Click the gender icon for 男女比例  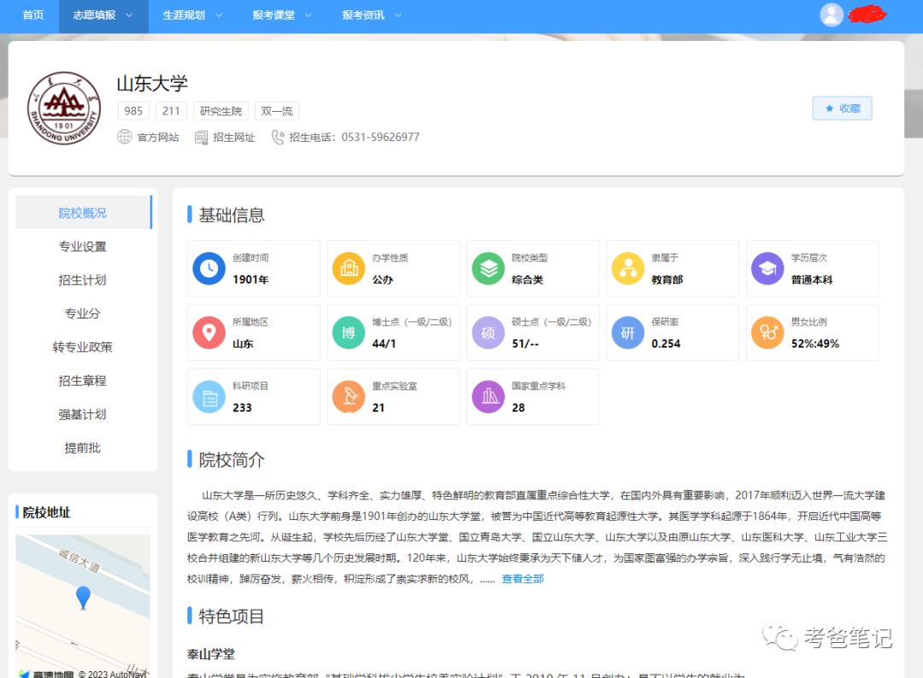point(767,332)
